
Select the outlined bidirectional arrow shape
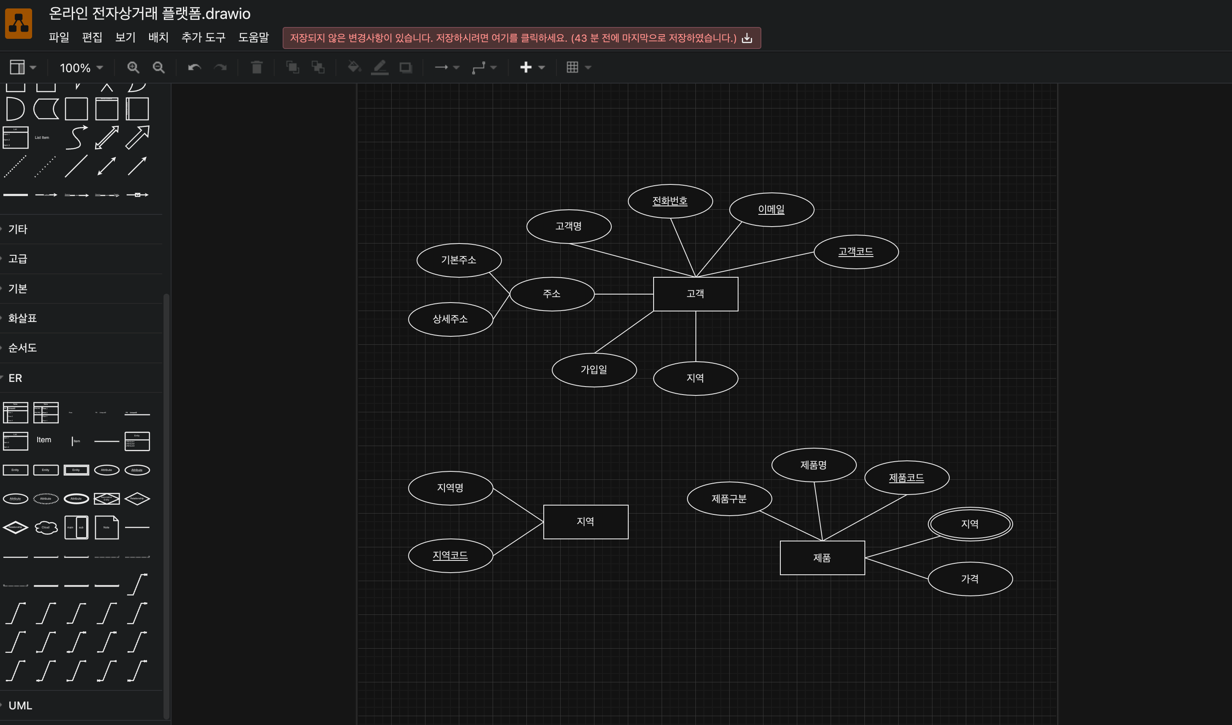(106, 138)
